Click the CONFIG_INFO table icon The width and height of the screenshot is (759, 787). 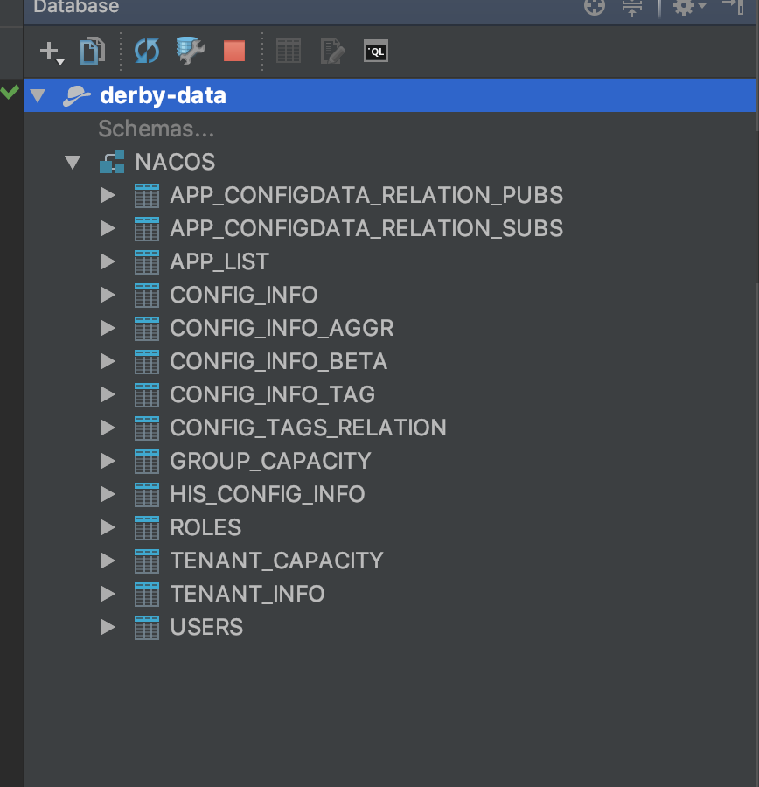147,296
